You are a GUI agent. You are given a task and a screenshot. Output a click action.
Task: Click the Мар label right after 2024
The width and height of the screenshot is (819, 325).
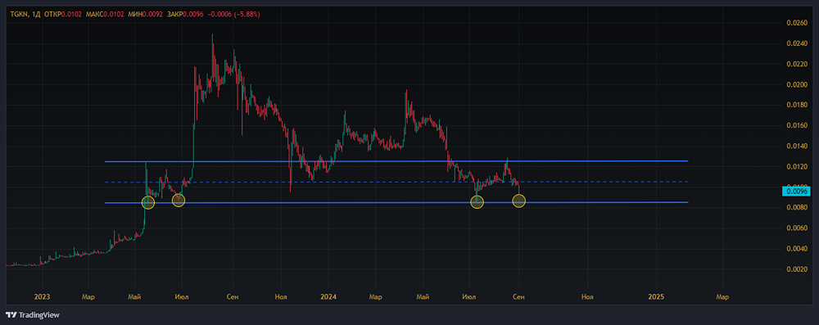[x=375, y=297]
